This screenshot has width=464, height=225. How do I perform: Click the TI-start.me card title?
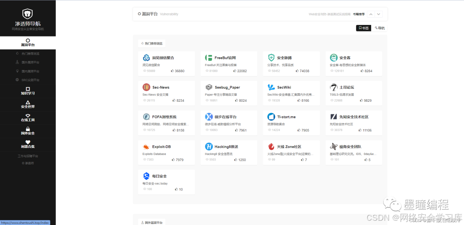tap(287, 117)
